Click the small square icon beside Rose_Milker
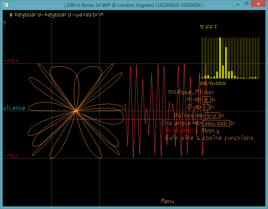 pos(174,93)
